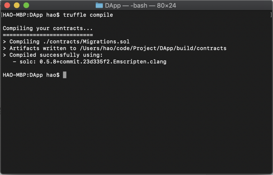Minimize the window using the yellow button
273x175 pixels.
(17, 5)
